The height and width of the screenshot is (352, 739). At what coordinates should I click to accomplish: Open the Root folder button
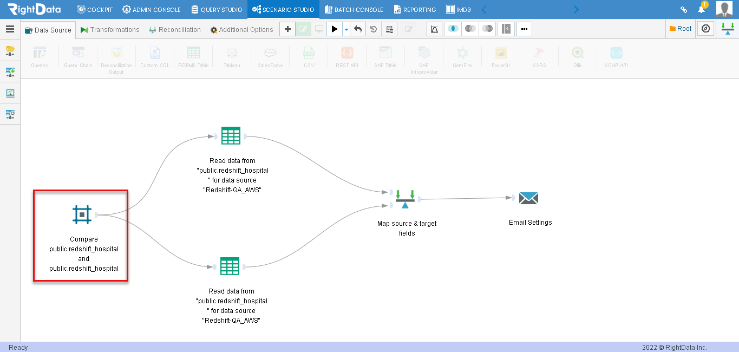681,29
